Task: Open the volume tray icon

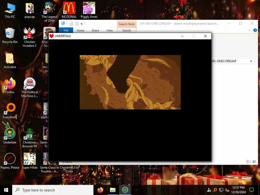Action: point(227,190)
